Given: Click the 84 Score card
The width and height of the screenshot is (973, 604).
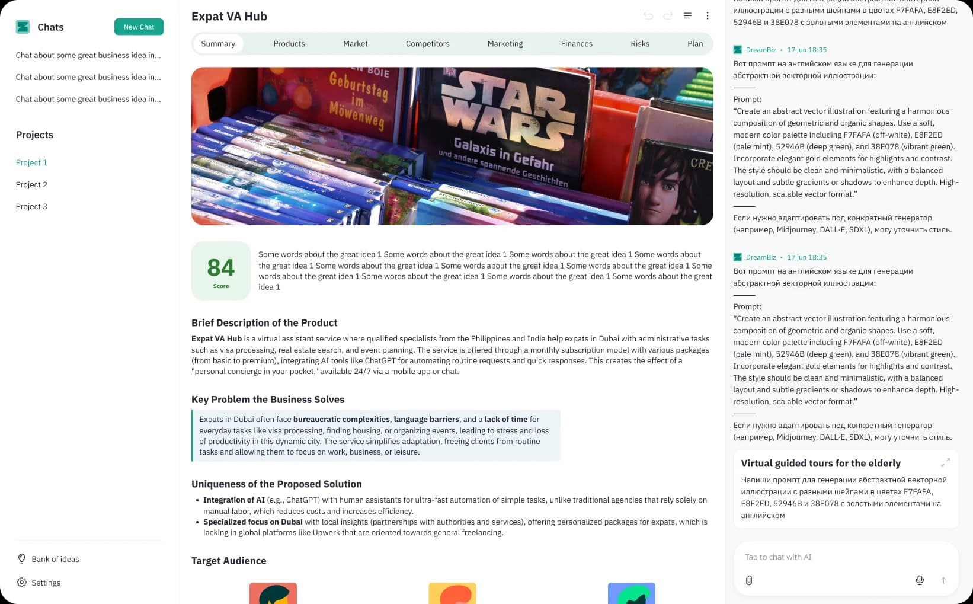Looking at the screenshot, I should click(x=221, y=270).
